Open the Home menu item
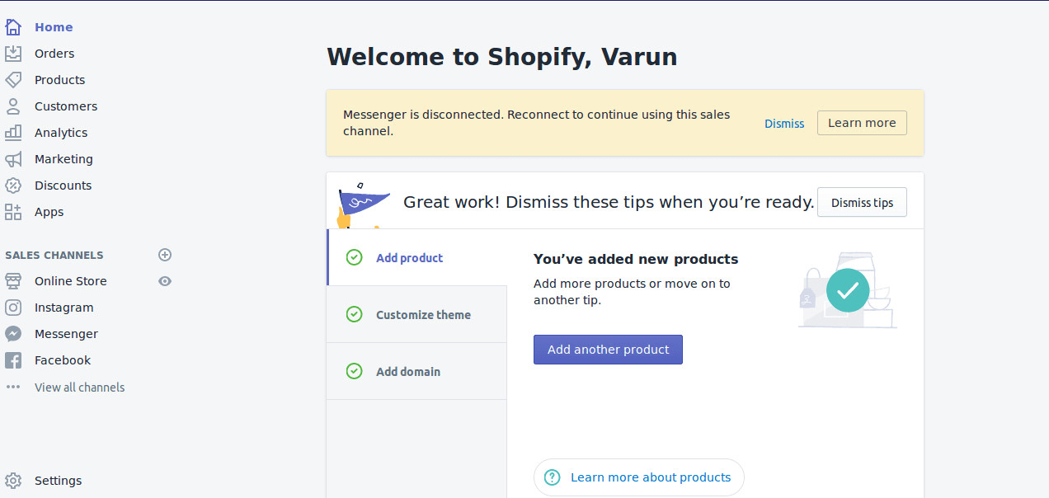Viewport: 1049px width, 498px height. click(54, 27)
